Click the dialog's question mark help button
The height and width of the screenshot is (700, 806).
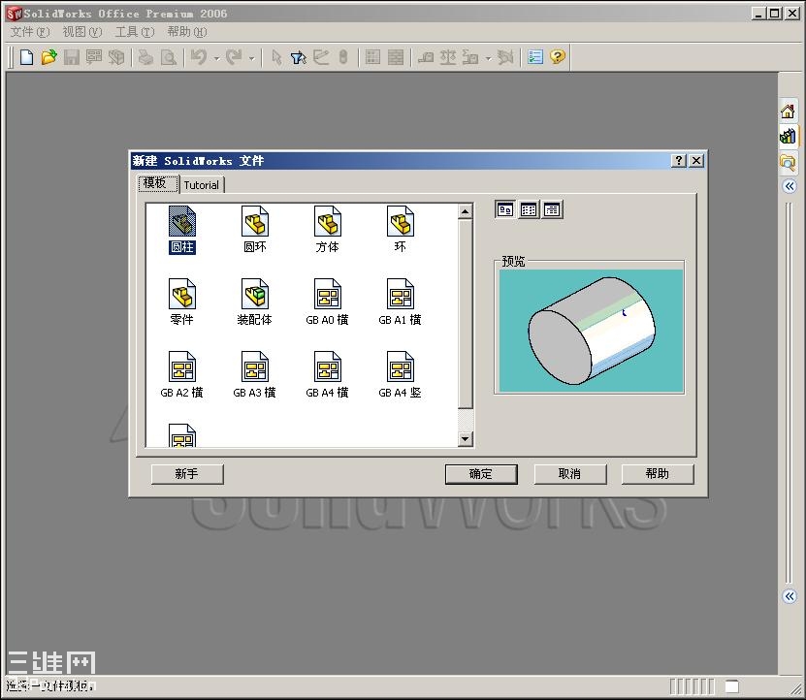(x=679, y=160)
